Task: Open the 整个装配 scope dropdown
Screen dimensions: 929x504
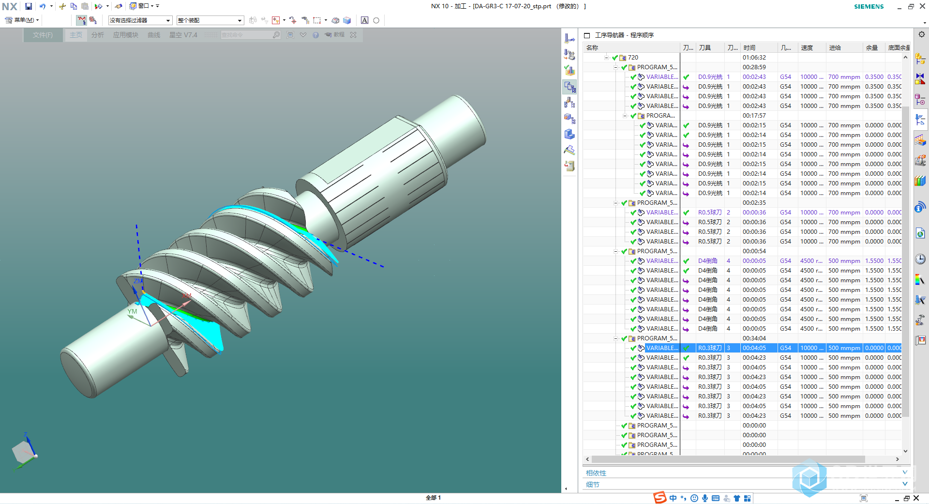Action: click(x=210, y=20)
